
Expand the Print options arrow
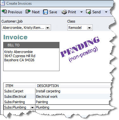click(81, 12)
